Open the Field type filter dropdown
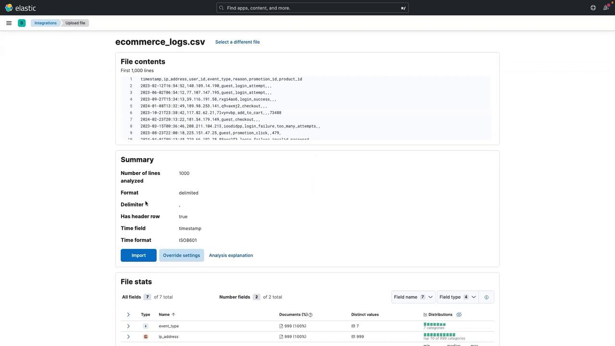This screenshot has height=346, width=615. coord(457,297)
